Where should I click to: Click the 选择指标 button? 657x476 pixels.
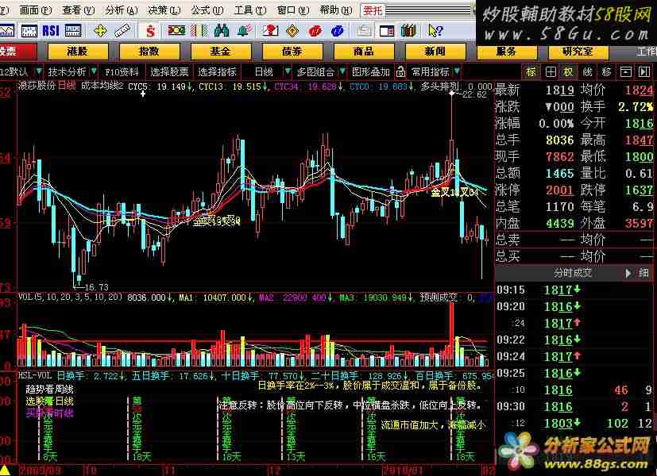point(217,72)
